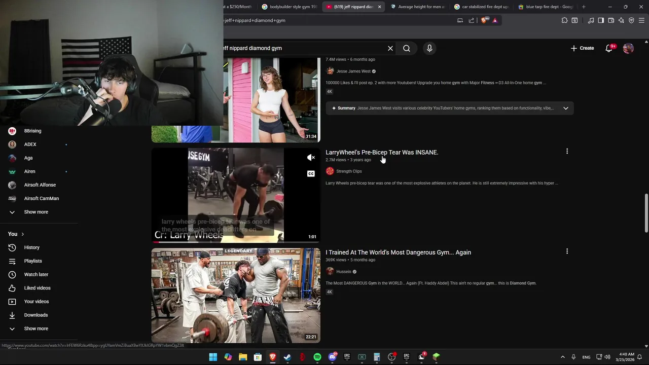The height and width of the screenshot is (365, 649).
Task: Open the Brave Shields lion icon
Action: click(484, 20)
